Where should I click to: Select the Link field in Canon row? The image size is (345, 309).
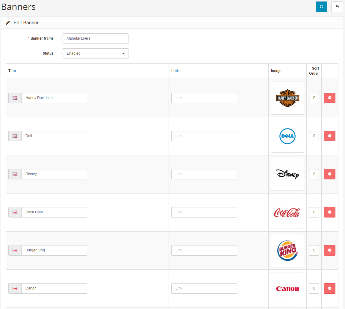(204, 289)
